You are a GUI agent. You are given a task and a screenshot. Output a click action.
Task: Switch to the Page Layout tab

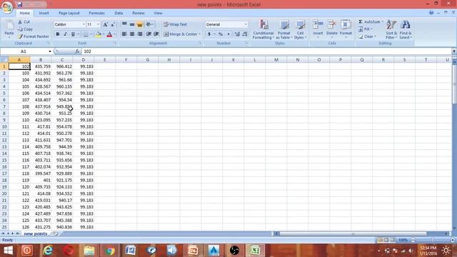69,13
